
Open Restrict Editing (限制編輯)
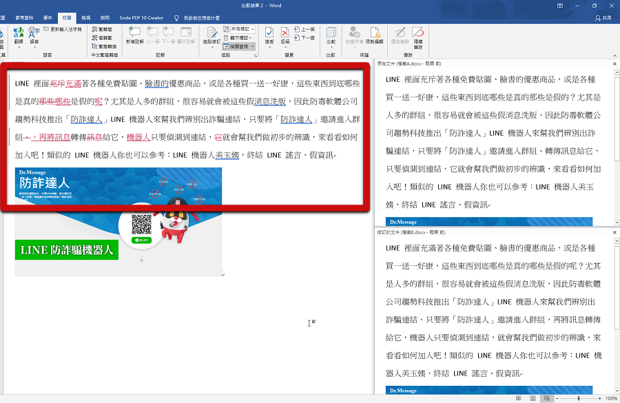374,35
